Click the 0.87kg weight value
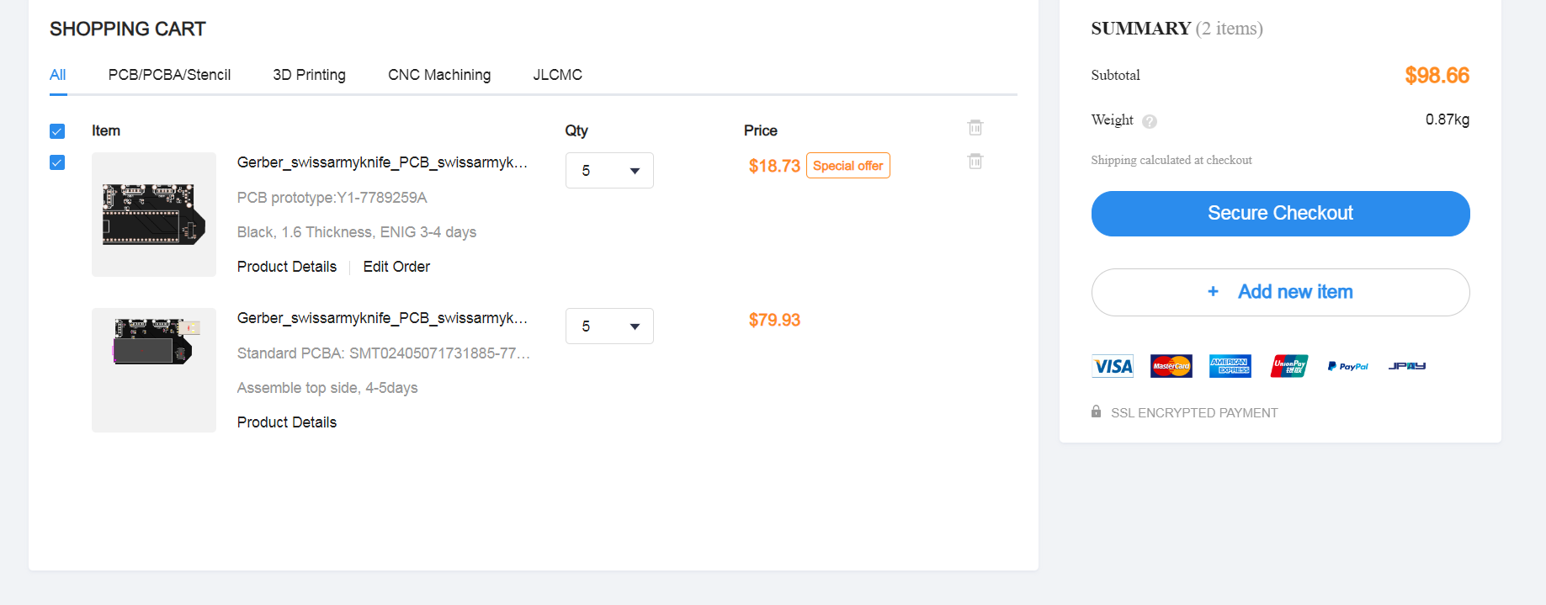The height and width of the screenshot is (605, 1546). [x=1448, y=119]
